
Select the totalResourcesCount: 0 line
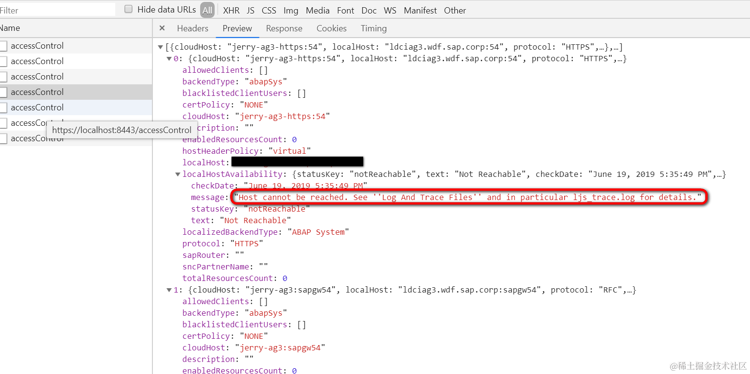tap(234, 278)
